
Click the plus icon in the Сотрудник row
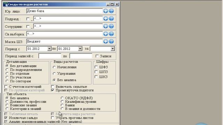click(106, 26)
